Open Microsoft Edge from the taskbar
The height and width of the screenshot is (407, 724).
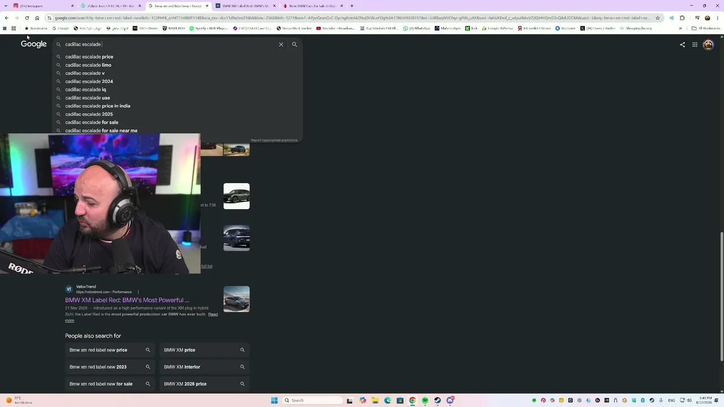tap(387, 400)
